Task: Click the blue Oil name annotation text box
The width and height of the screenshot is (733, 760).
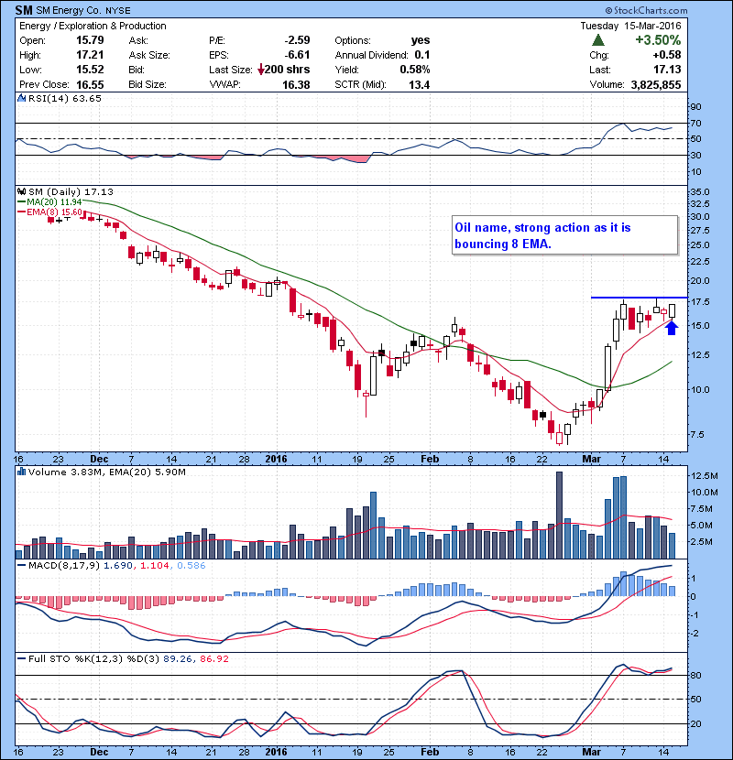Action: point(564,235)
